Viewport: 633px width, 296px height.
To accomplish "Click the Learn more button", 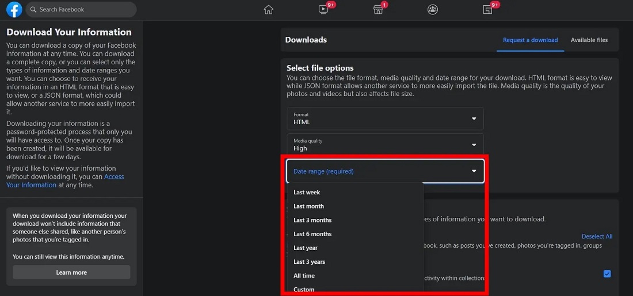I will (x=71, y=272).
